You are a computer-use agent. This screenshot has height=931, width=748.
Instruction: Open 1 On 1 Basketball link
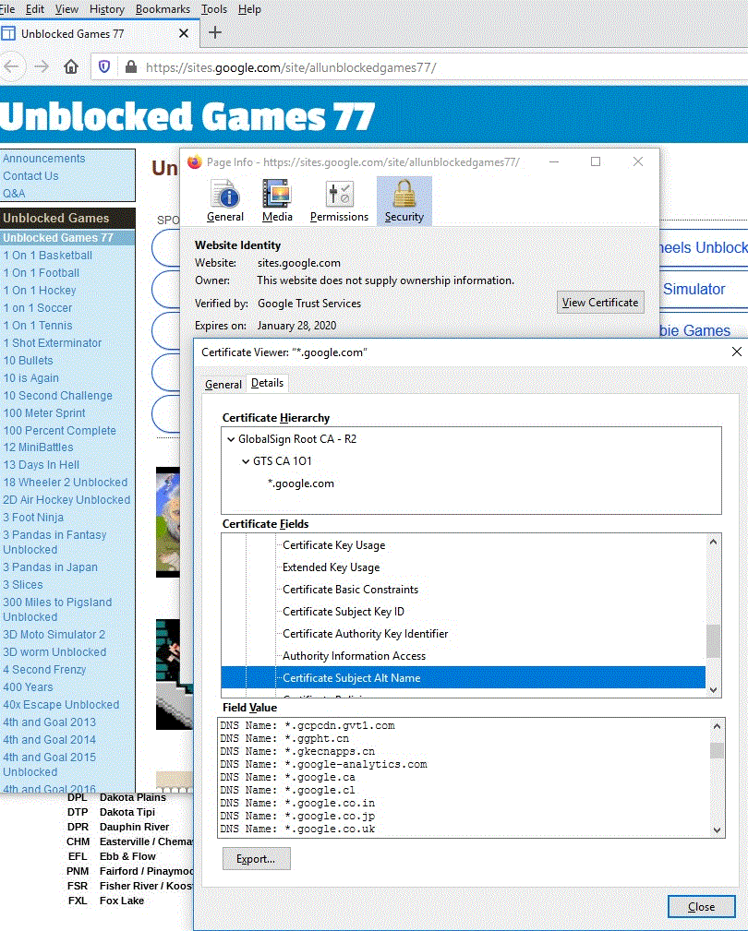point(47,256)
